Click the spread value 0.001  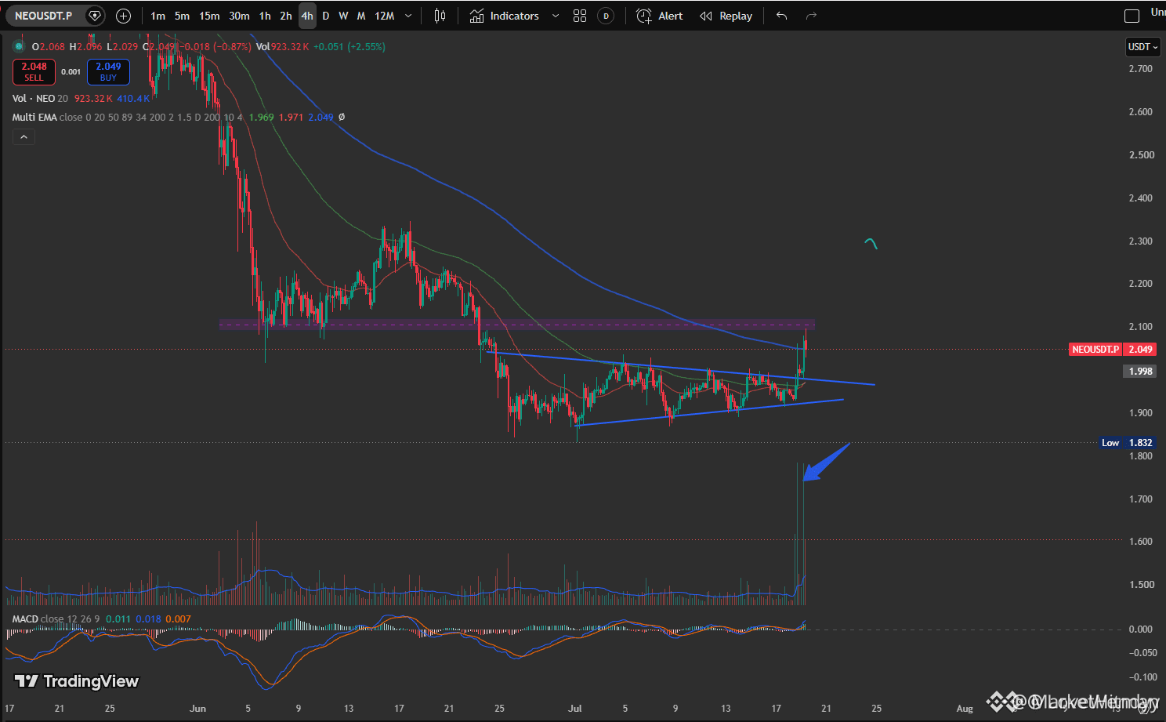71,72
